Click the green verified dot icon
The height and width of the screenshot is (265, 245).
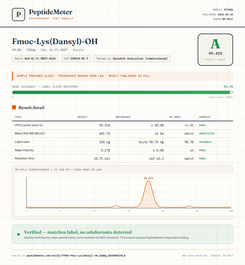click(x=19, y=234)
